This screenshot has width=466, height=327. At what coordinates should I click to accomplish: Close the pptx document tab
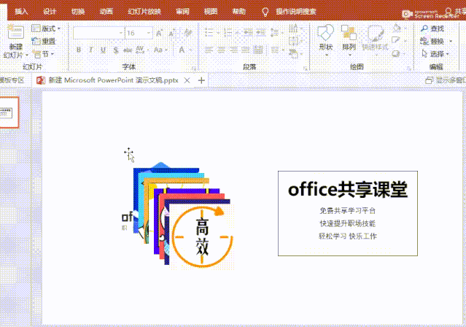pyautogui.click(x=187, y=80)
